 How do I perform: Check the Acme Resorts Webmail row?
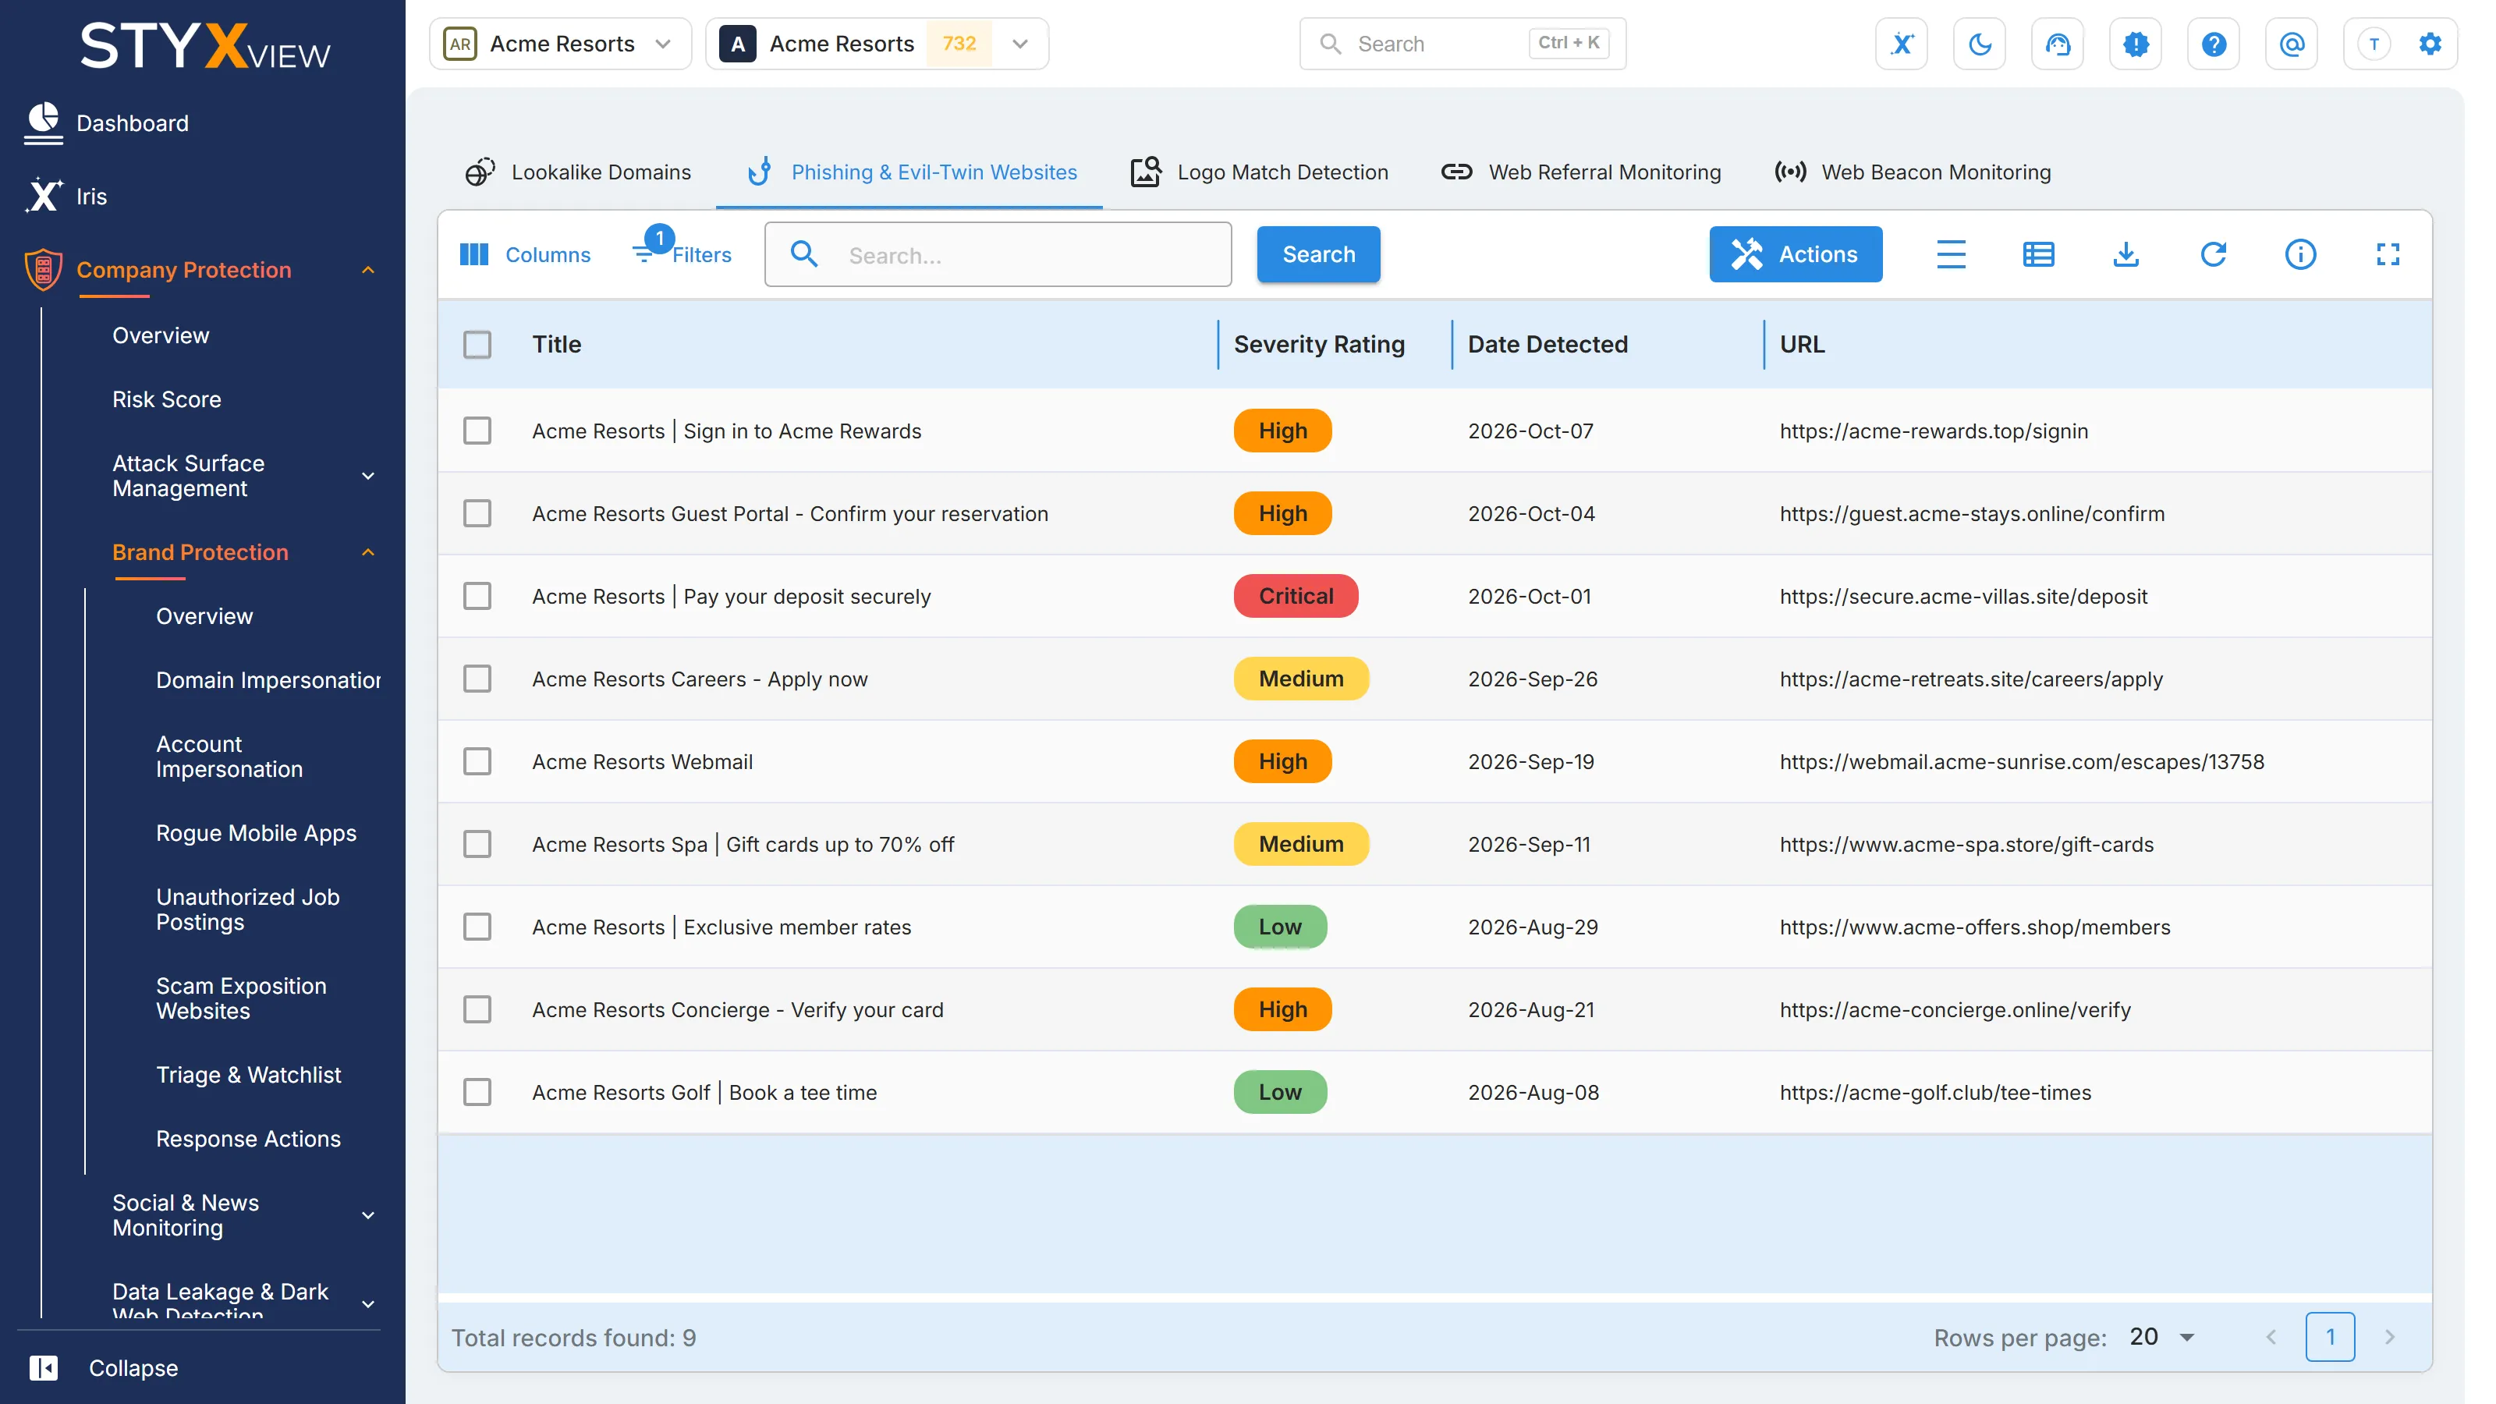[477, 761]
